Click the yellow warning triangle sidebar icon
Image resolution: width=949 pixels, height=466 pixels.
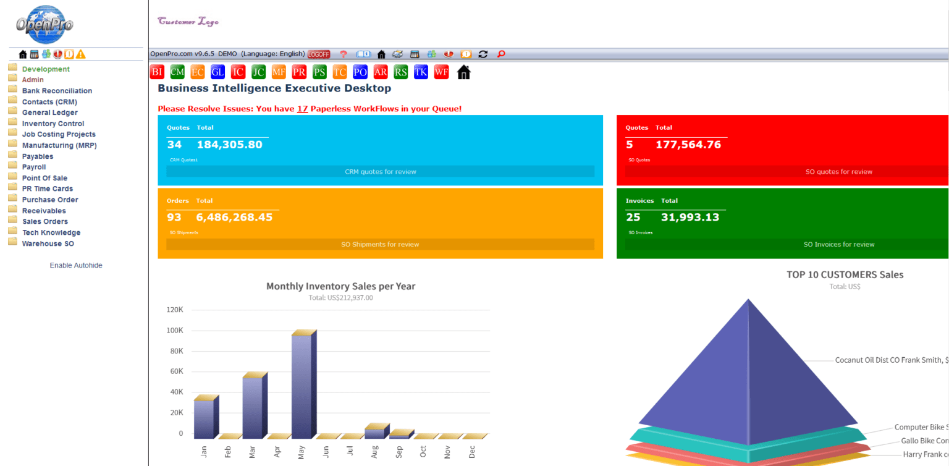(x=81, y=54)
